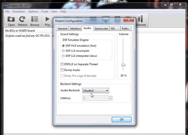Image resolution: width=188 pixels, height=135 pixels.
Task: Open the Wii tab
Action: (115, 29)
